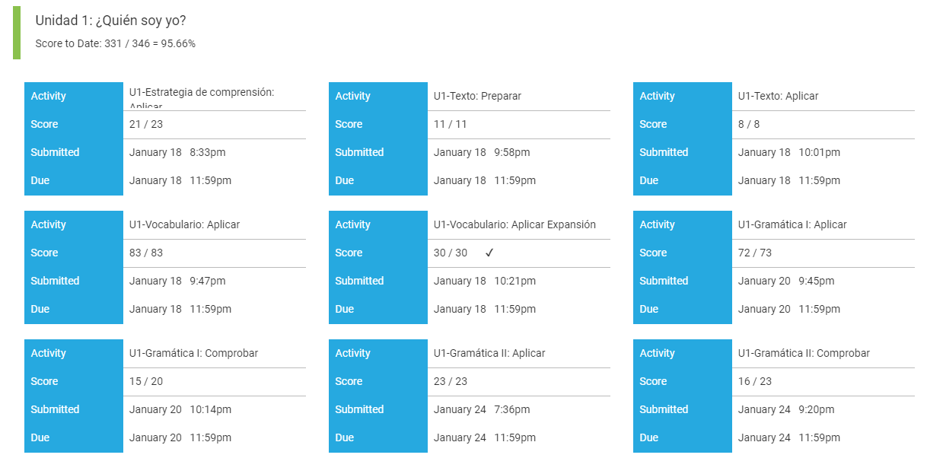This screenshot has width=927, height=458.
Task: Select the 16 / 23 score value
Action: point(755,381)
